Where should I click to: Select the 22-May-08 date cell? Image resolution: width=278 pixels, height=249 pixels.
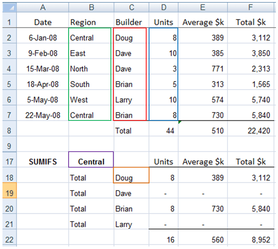(x=43, y=113)
